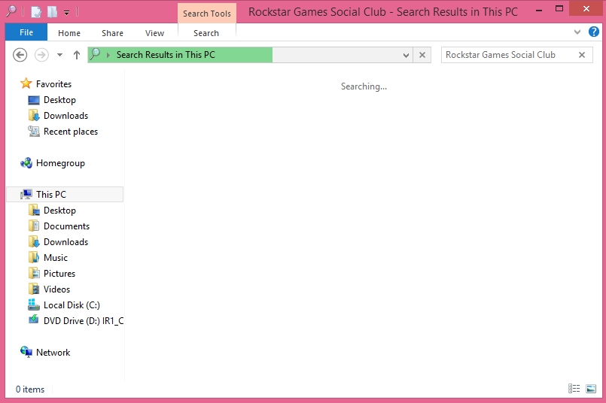Stop the search with address bar X
606x403 pixels.
tap(422, 55)
